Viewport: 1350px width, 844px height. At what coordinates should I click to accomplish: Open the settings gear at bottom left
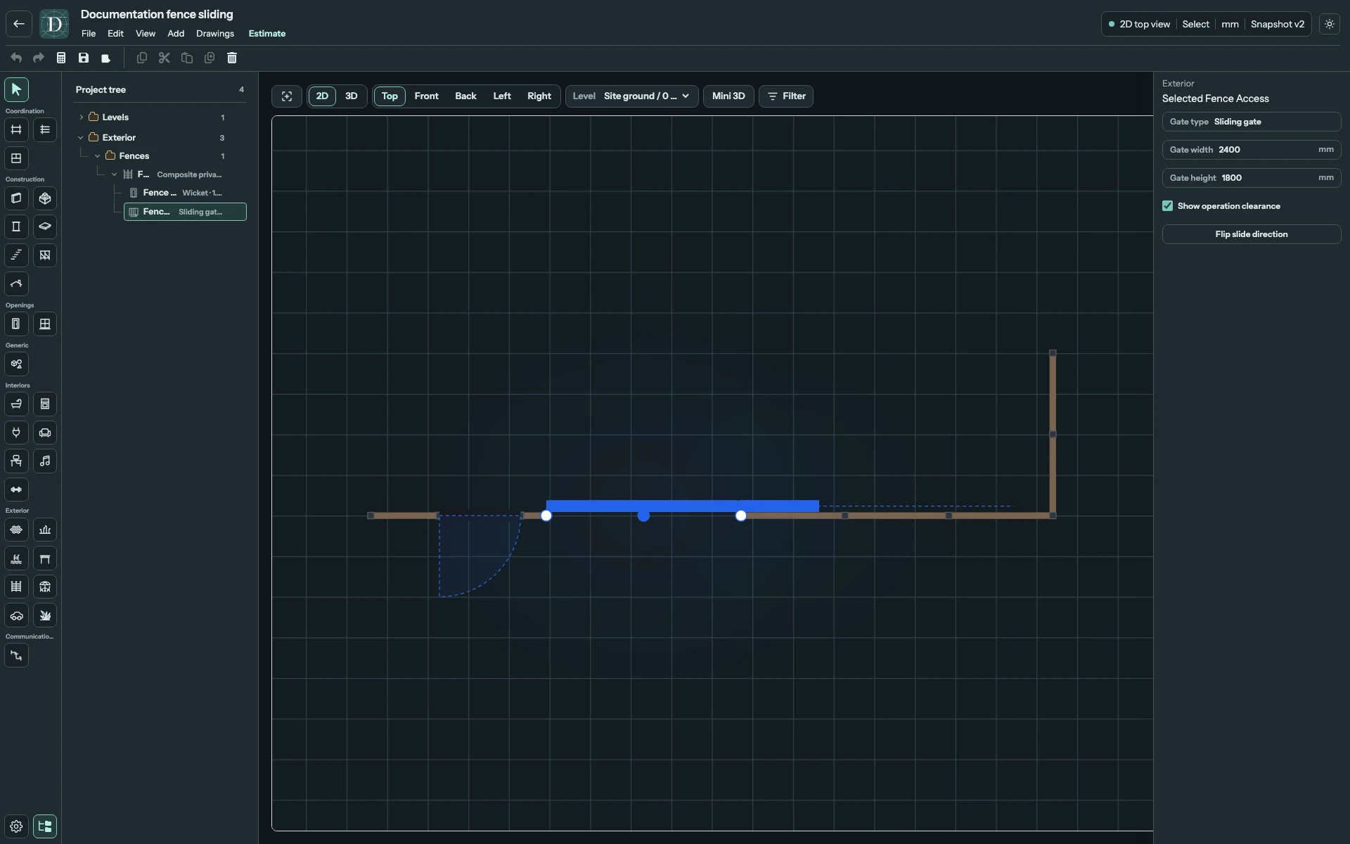(x=16, y=826)
